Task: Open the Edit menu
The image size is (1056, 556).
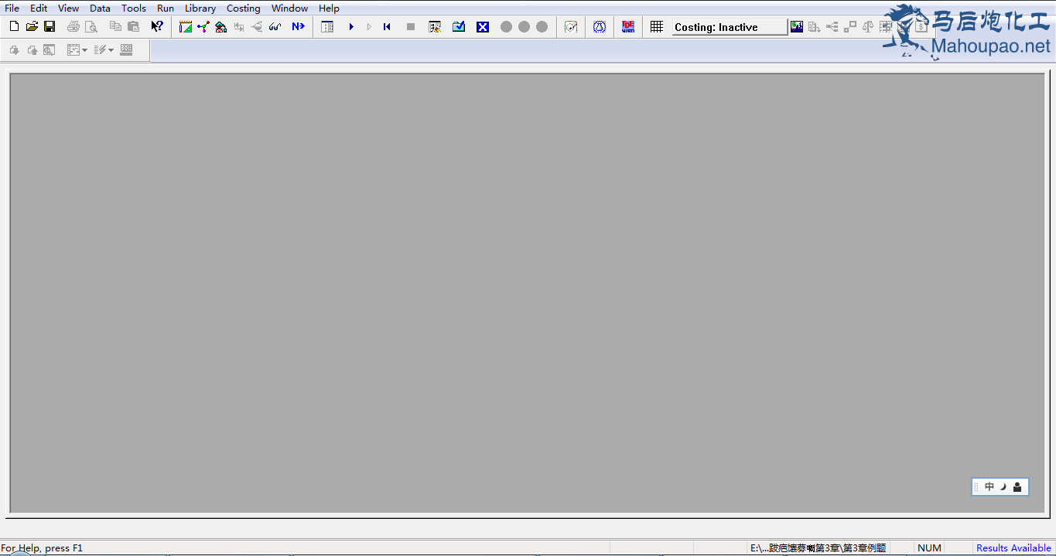Action: 39,9
